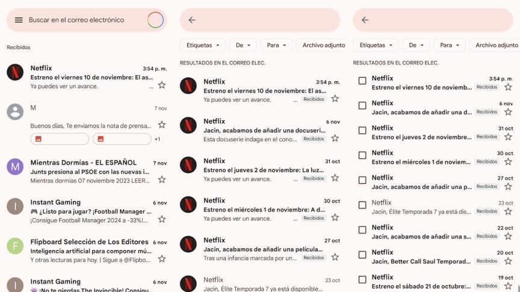
Task: Show more attachments via the +1 chip
Action: (157, 139)
